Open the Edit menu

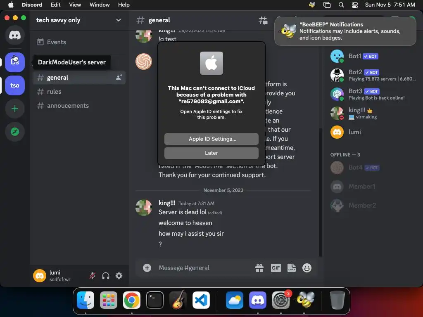coord(56,5)
